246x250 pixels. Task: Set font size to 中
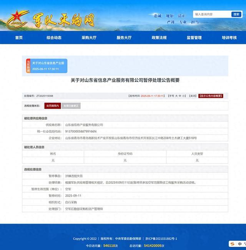click(180, 96)
